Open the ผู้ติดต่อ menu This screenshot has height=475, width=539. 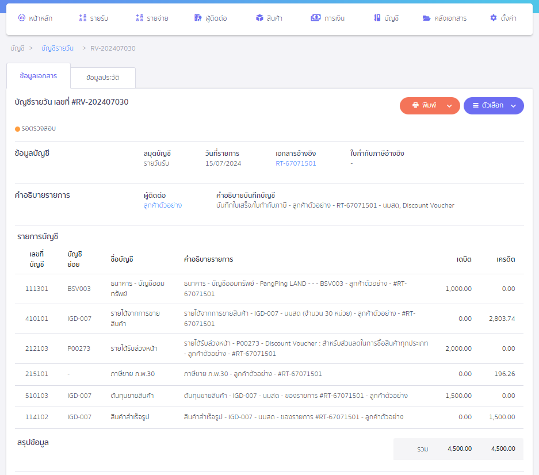coord(211,18)
